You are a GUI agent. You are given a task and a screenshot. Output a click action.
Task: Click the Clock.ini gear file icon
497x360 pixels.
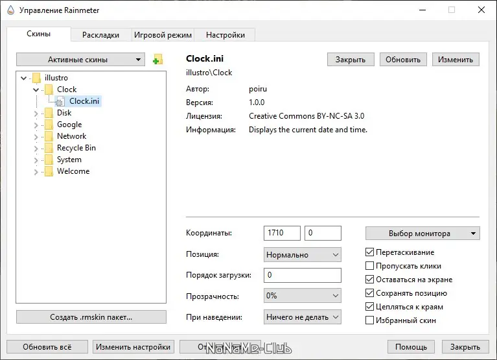click(x=60, y=101)
